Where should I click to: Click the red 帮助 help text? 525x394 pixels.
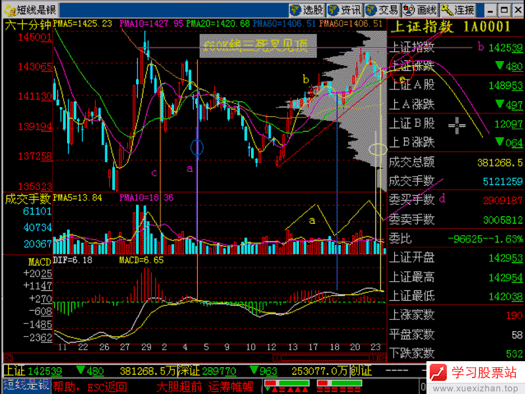tap(65, 387)
